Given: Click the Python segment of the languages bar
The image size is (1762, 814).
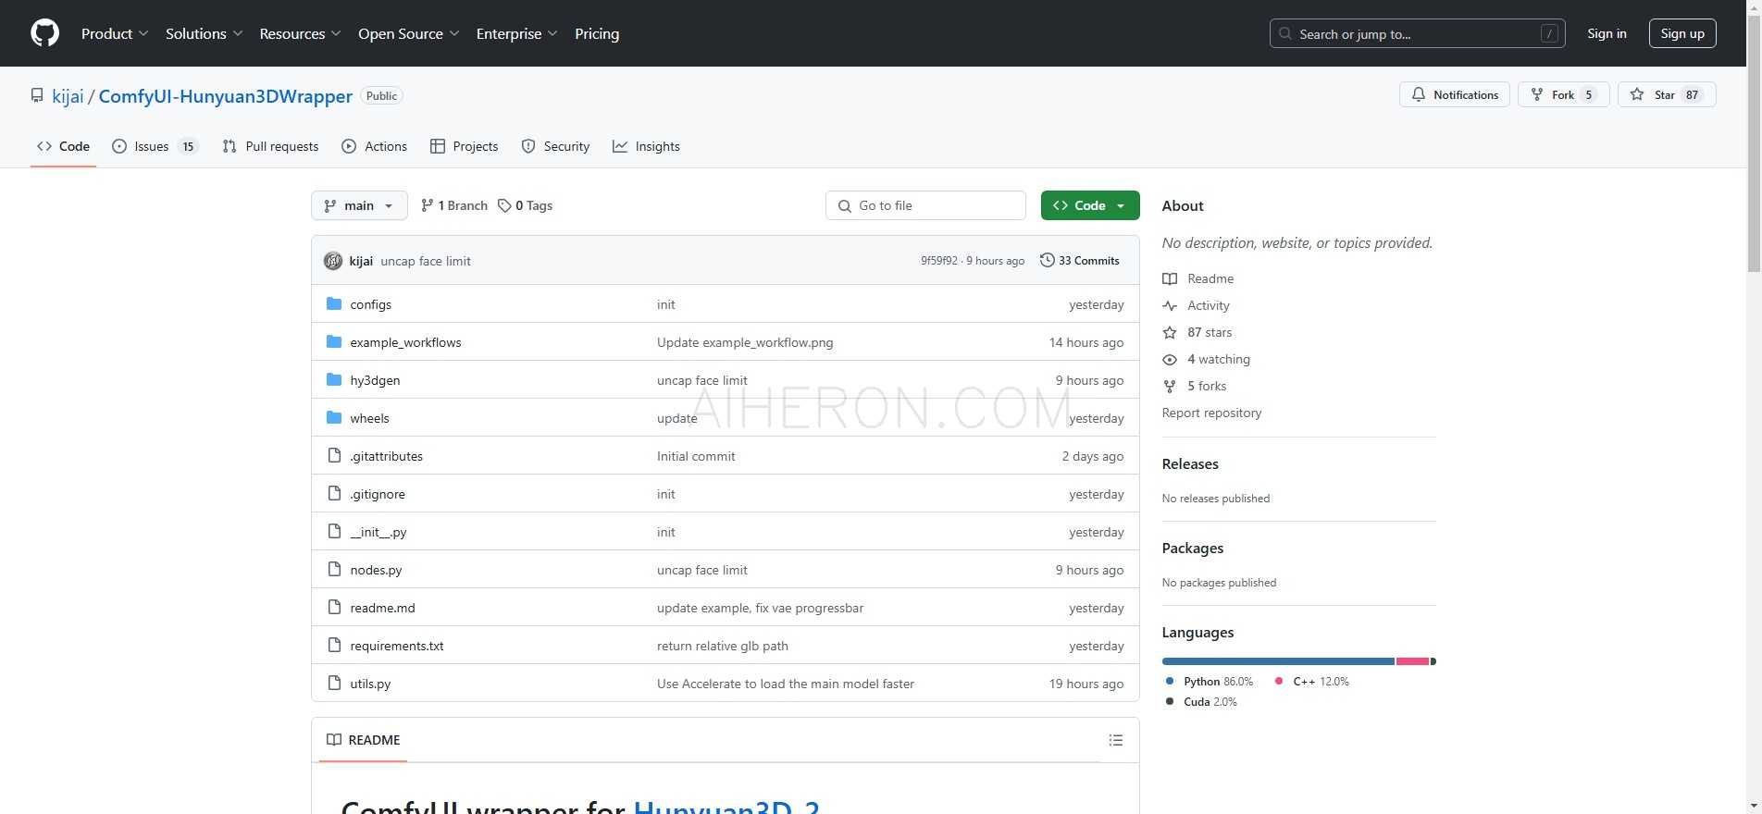Looking at the screenshot, I should [x=1278, y=661].
